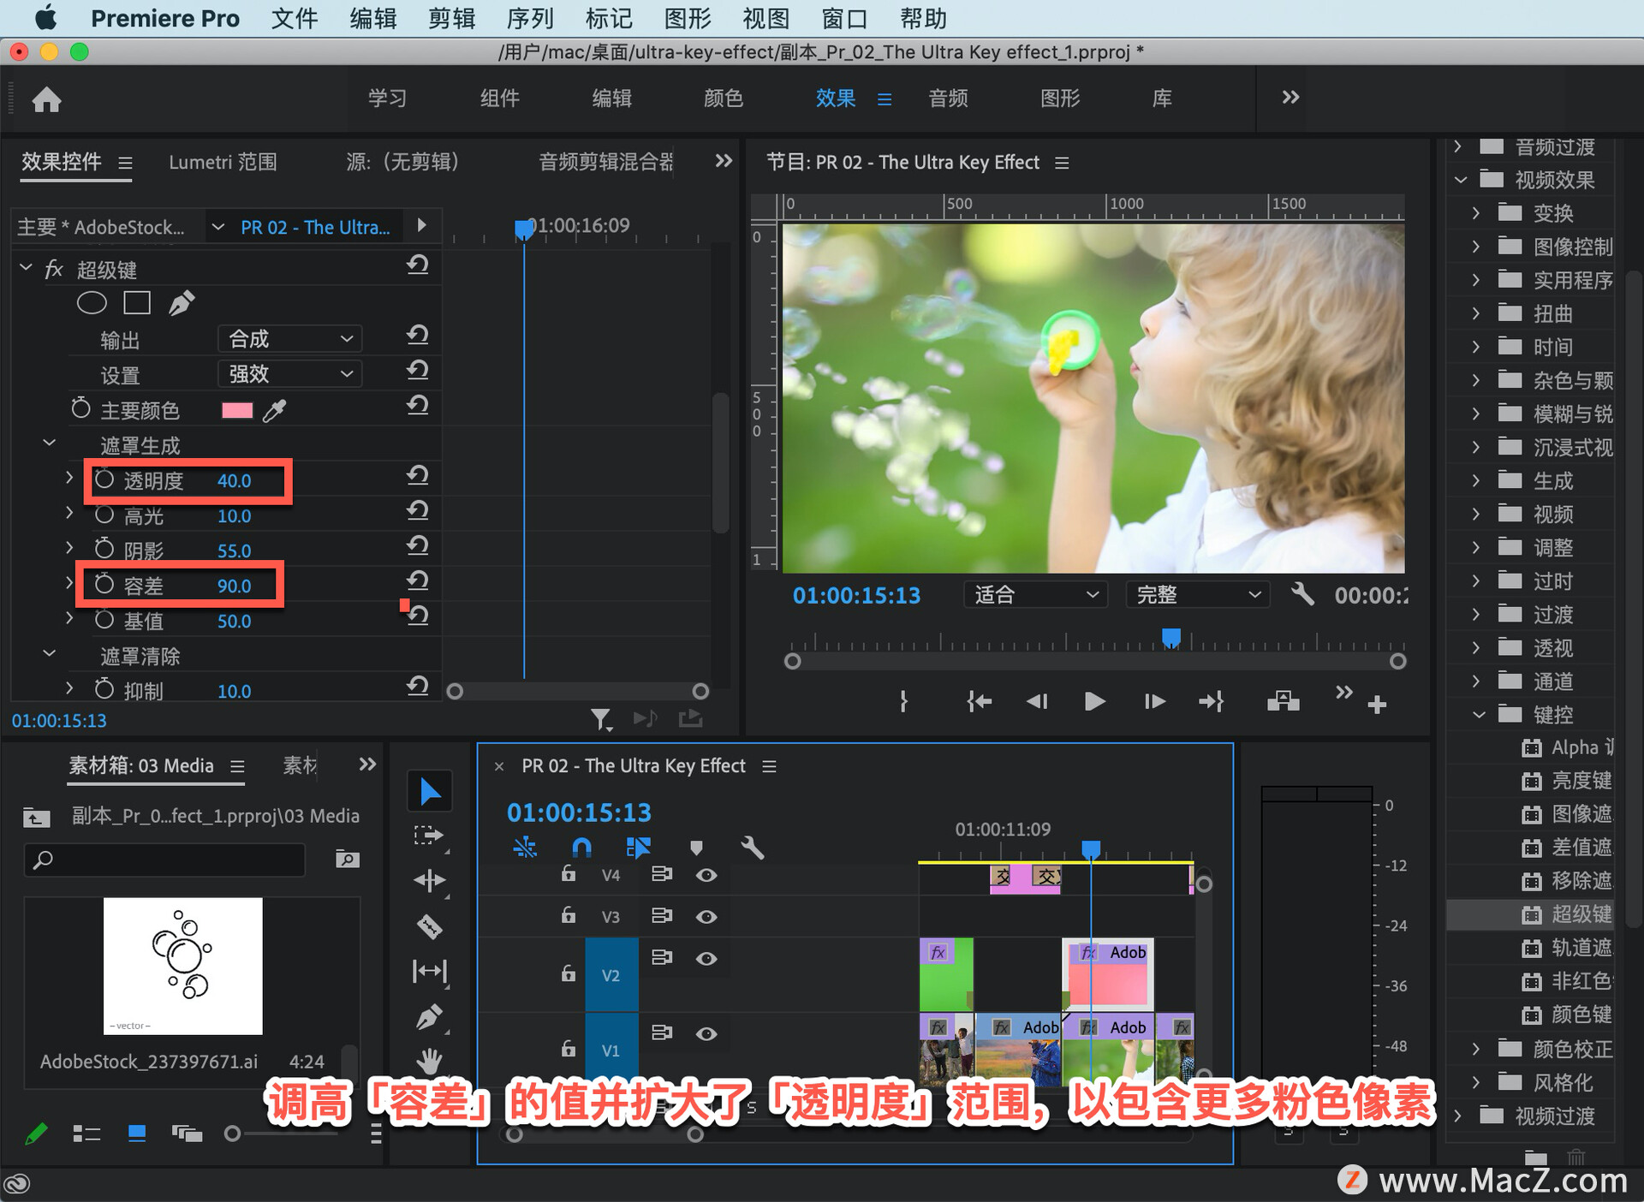Open the 设置 dropdown set to 强效
Image resolution: width=1644 pixels, height=1202 pixels.
pos(289,374)
